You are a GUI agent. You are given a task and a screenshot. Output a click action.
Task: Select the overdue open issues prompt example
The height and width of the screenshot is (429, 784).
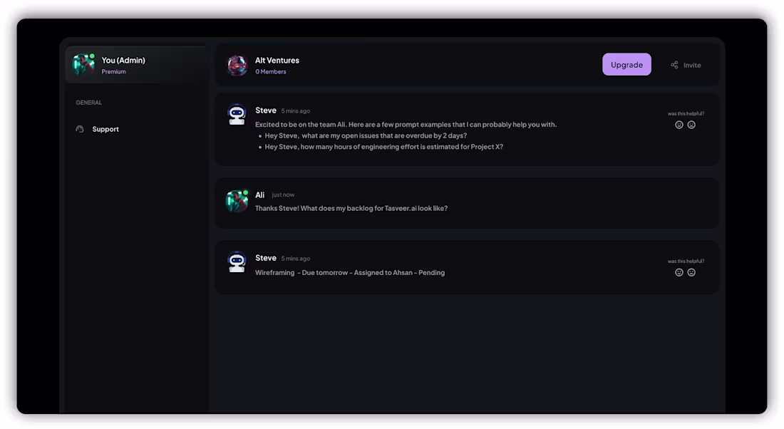[x=366, y=135]
